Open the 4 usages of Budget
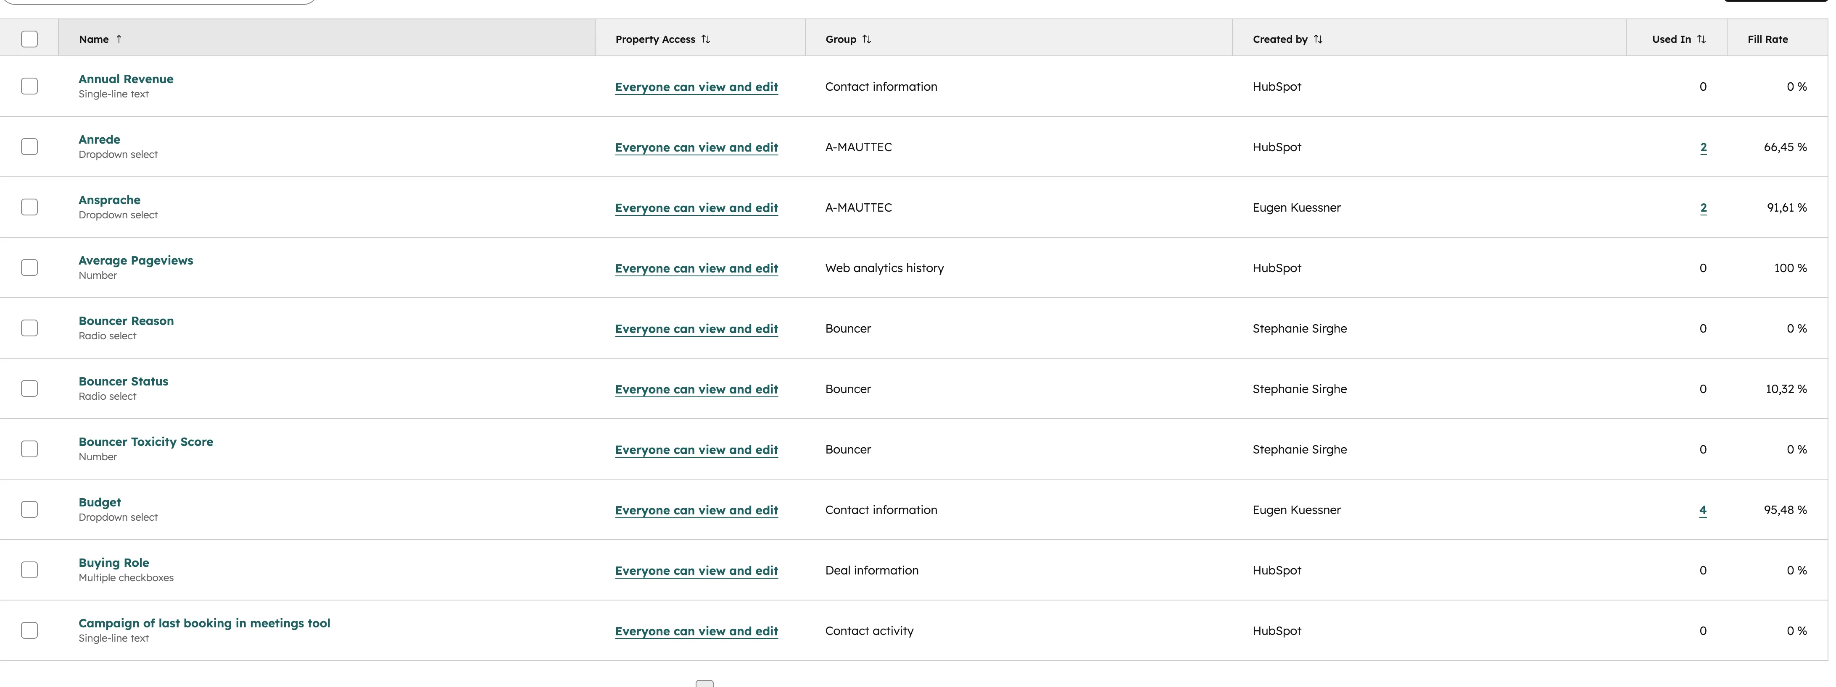Viewport: 1836px width, 687px height. point(1704,511)
